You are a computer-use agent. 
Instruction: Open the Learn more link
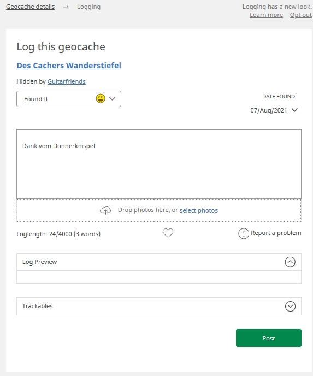coord(266,15)
